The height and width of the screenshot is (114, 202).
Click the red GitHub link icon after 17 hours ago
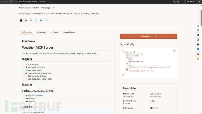pos(54,8)
